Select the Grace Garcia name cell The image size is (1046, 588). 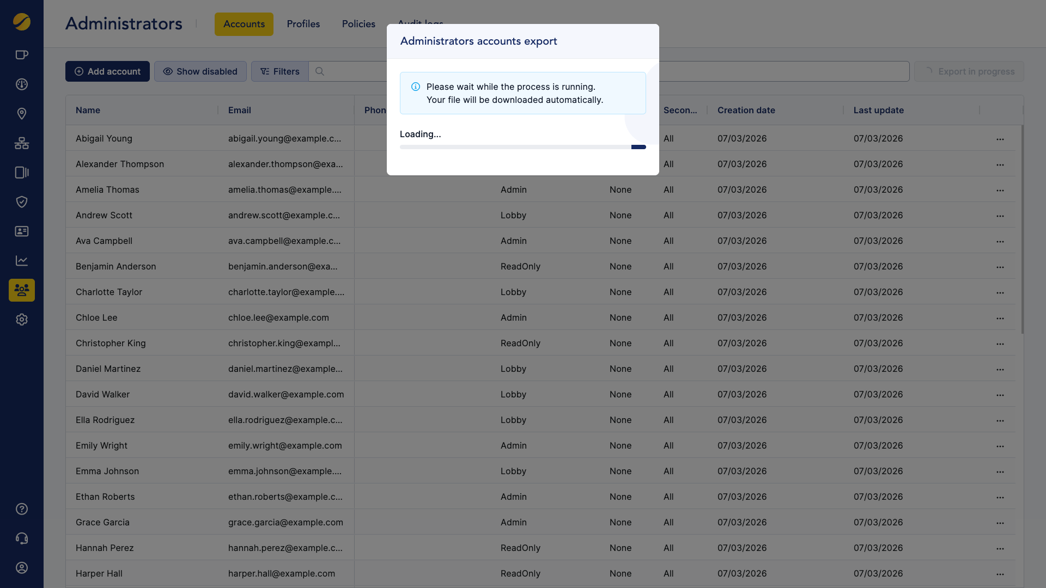click(102, 522)
